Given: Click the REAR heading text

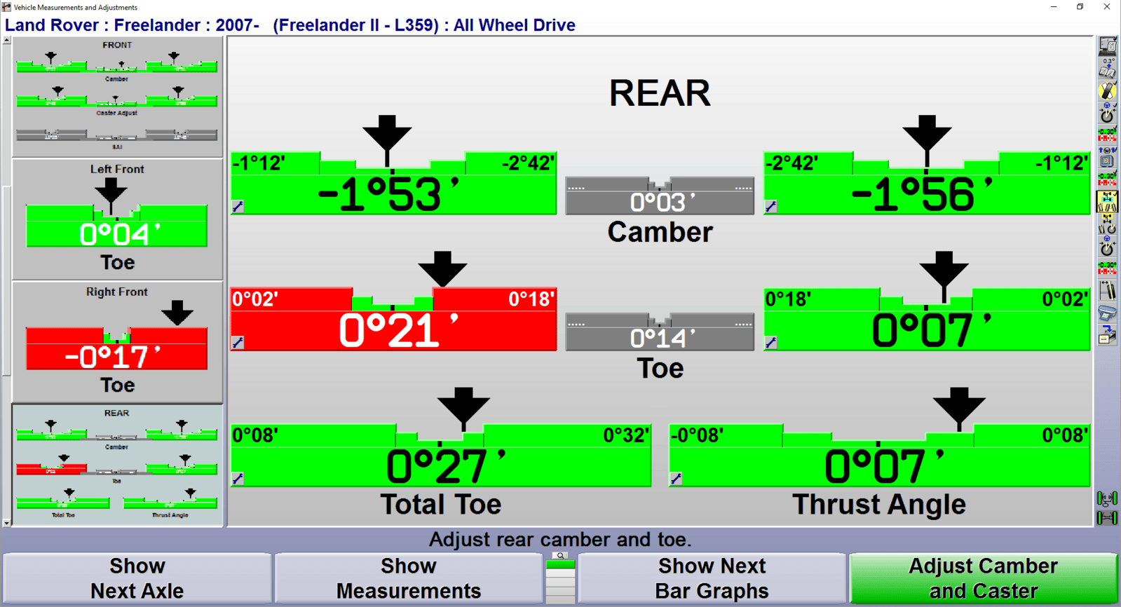Looking at the screenshot, I should pyautogui.click(x=660, y=93).
